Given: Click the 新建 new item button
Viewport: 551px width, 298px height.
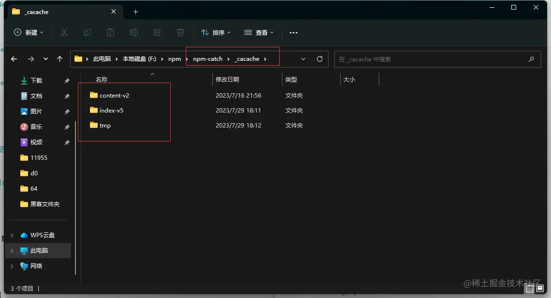Looking at the screenshot, I should pyautogui.click(x=29, y=32).
